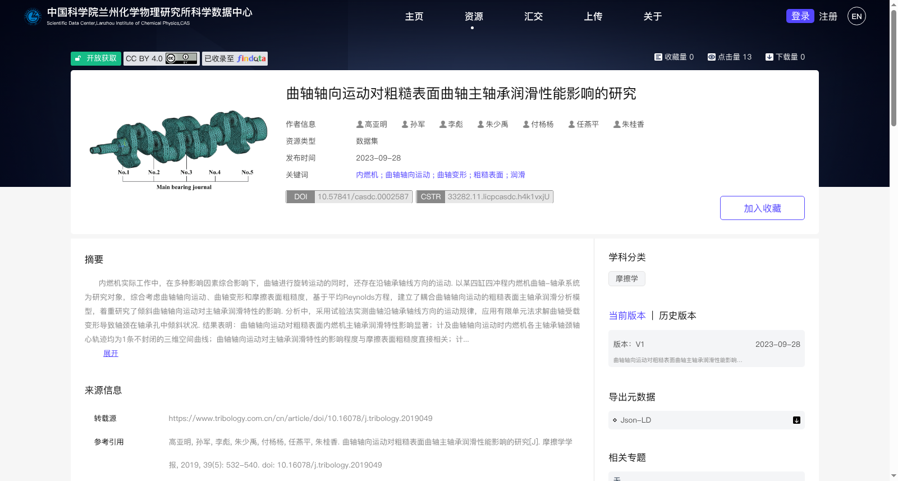The width and height of the screenshot is (898, 481).
Task: Open the 关于 menu item
Action: pos(652,16)
